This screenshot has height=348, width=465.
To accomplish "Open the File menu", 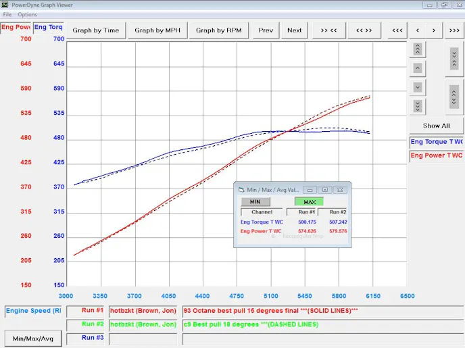I will point(7,14).
